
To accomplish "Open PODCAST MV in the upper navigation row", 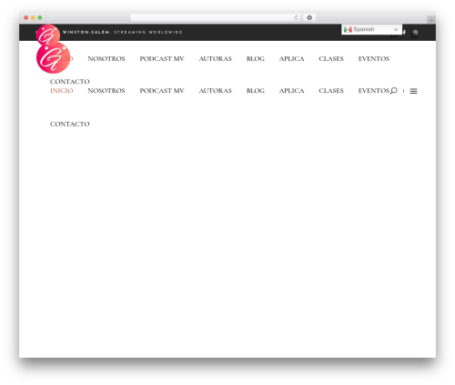I will (162, 58).
